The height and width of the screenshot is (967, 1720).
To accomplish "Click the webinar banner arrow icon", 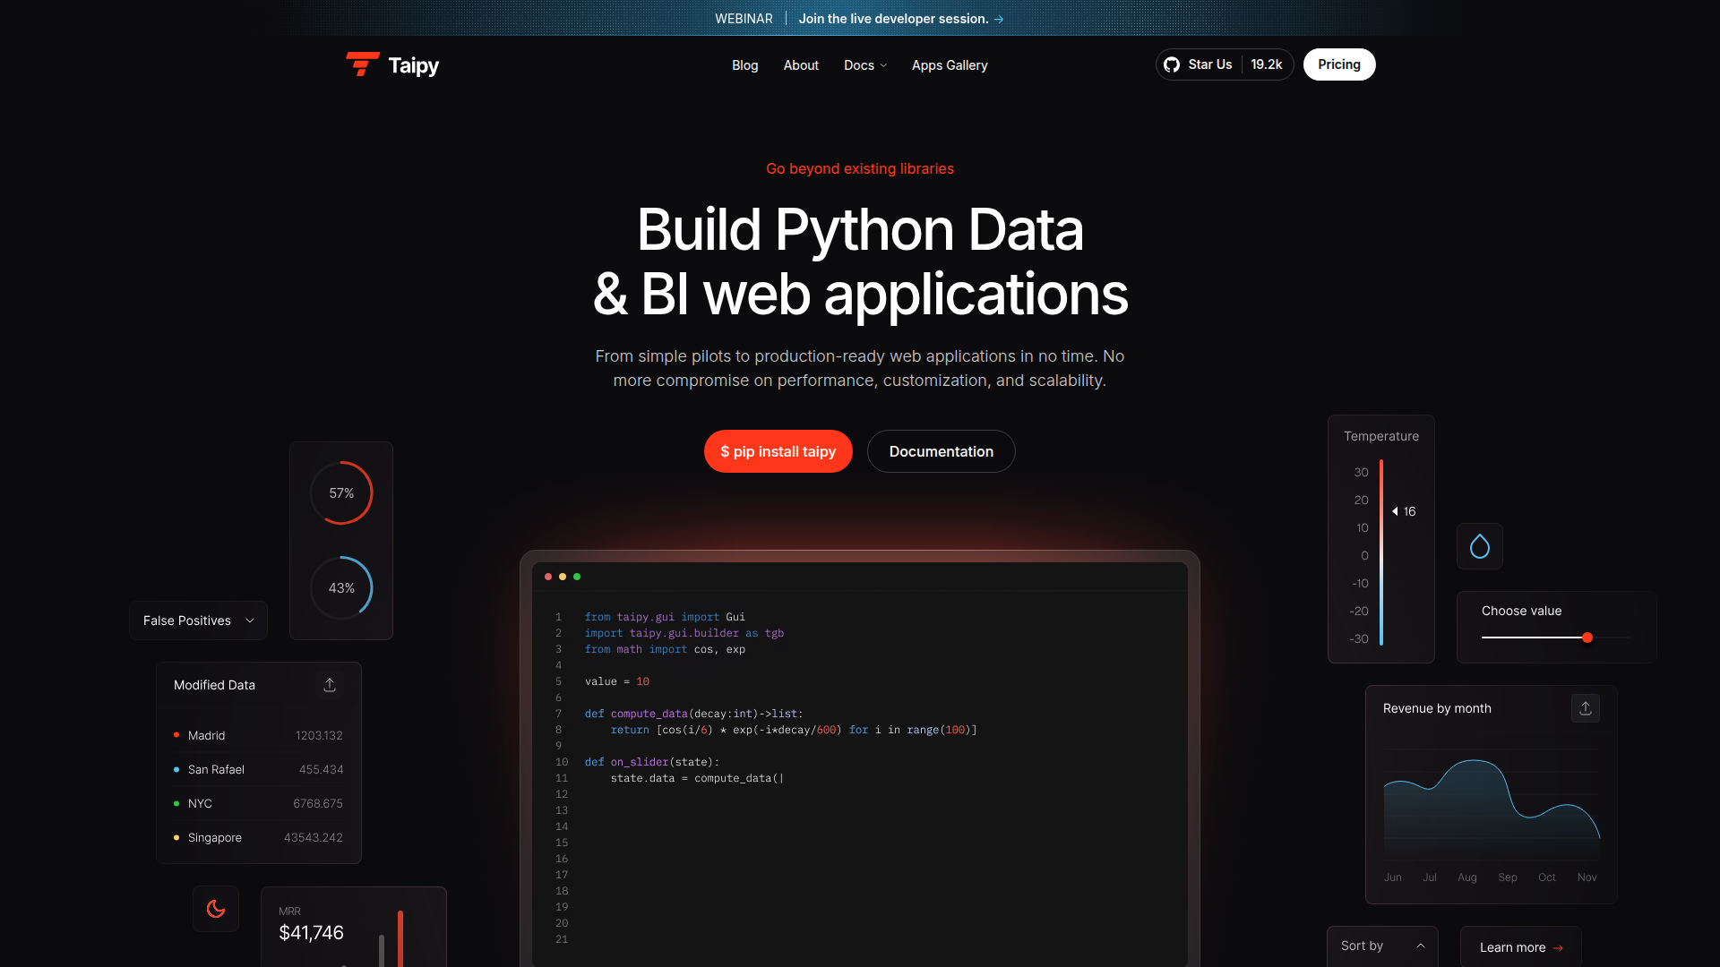I will tap(999, 19).
